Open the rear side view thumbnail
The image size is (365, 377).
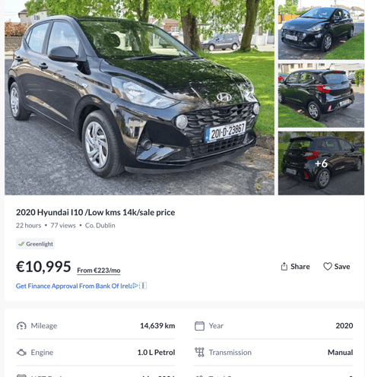321,96
